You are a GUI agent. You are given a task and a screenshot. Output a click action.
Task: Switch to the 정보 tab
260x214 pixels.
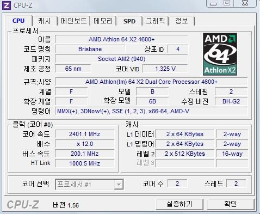182,21
